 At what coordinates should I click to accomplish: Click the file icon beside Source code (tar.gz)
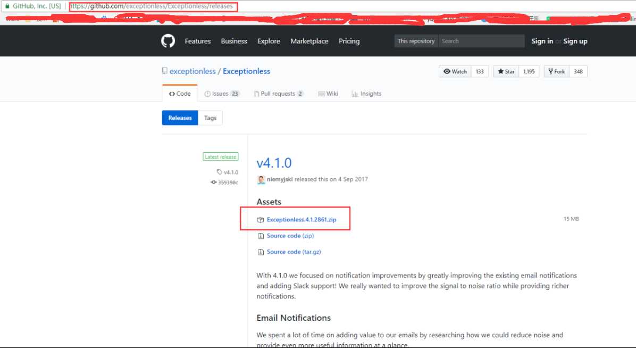pos(261,252)
